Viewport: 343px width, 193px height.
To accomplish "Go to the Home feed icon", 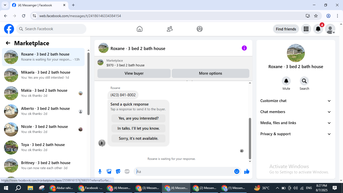I will [140, 29].
